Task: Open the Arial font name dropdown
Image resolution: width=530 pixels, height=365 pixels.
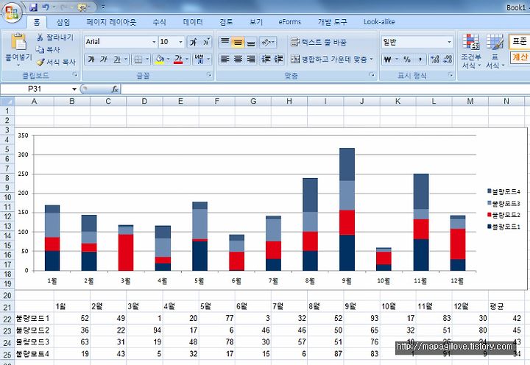Action: tap(154, 42)
